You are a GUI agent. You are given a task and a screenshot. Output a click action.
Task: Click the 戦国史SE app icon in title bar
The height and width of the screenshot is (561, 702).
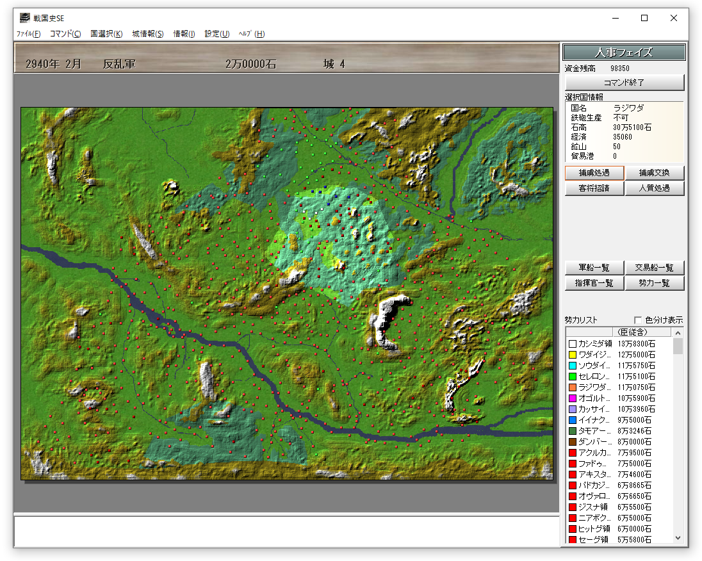24,18
